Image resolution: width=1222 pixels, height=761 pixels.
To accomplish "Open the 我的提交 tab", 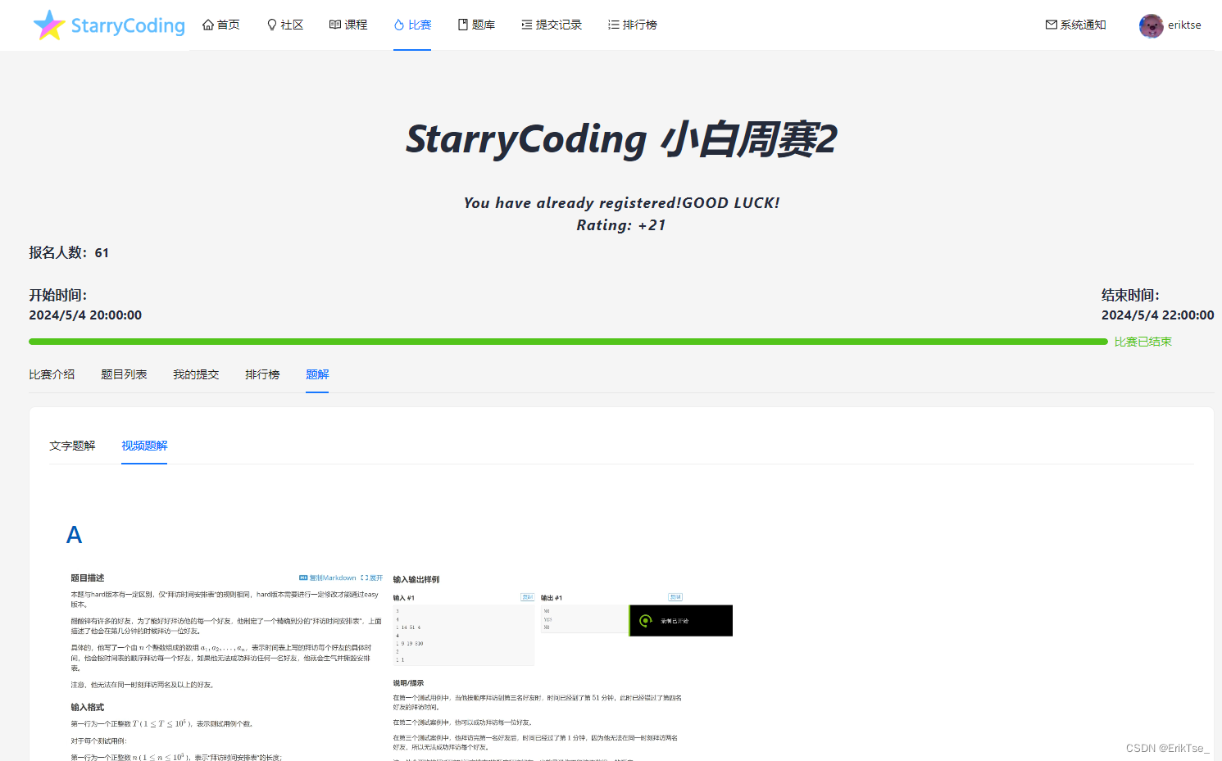I will 196,374.
